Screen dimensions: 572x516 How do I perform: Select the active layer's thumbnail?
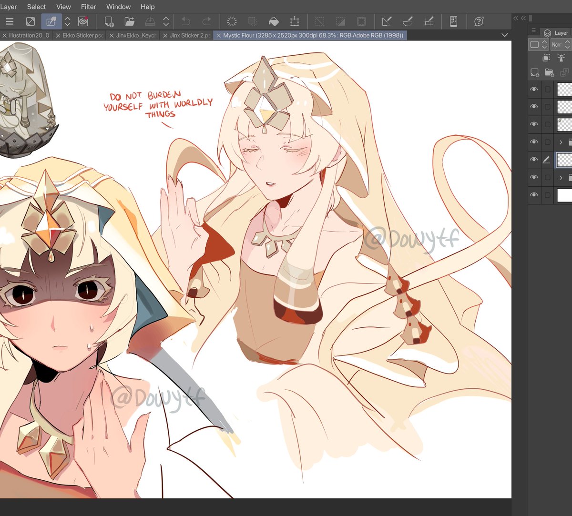click(565, 160)
